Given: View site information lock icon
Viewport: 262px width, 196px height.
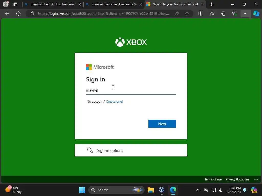Looking at the screenshot, I should [32, 14].
